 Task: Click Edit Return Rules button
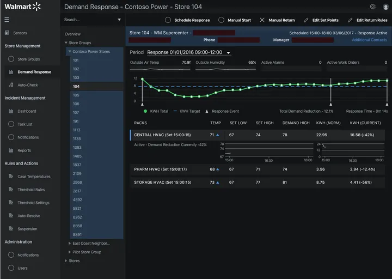click(x=367, y=20)
